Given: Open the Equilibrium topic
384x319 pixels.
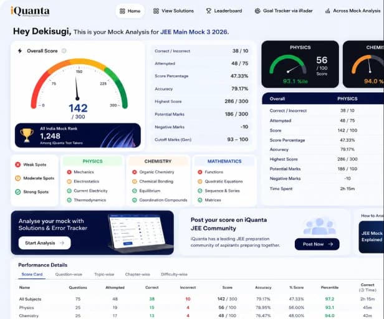Looking at the screenshot, I should (146, 191).
